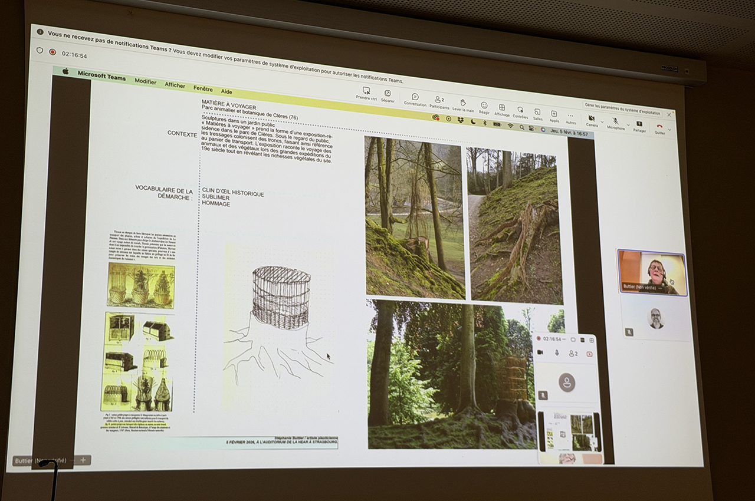Open the Afficher menu in menu bar

(x=175, y=85)
